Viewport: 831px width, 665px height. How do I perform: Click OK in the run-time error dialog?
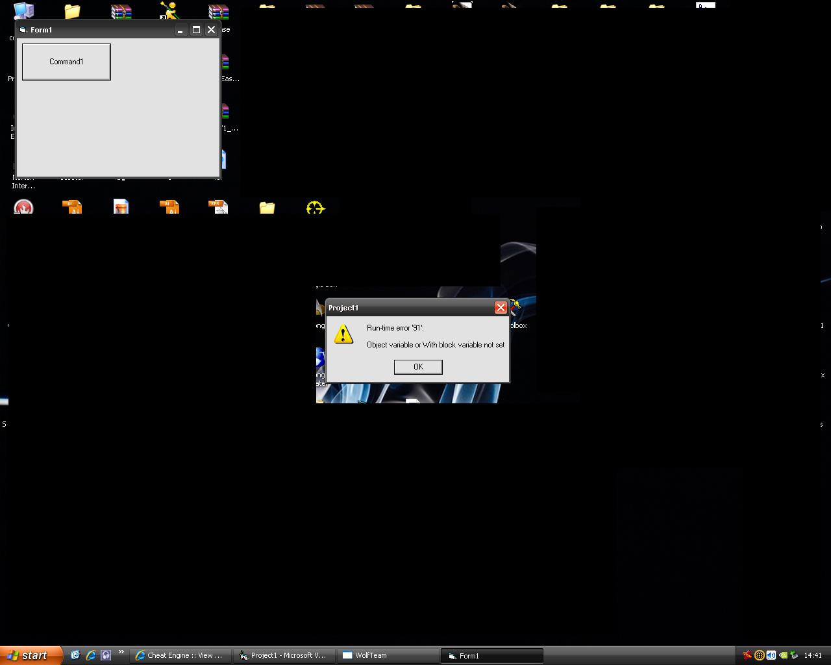click(x=418, y=367)
